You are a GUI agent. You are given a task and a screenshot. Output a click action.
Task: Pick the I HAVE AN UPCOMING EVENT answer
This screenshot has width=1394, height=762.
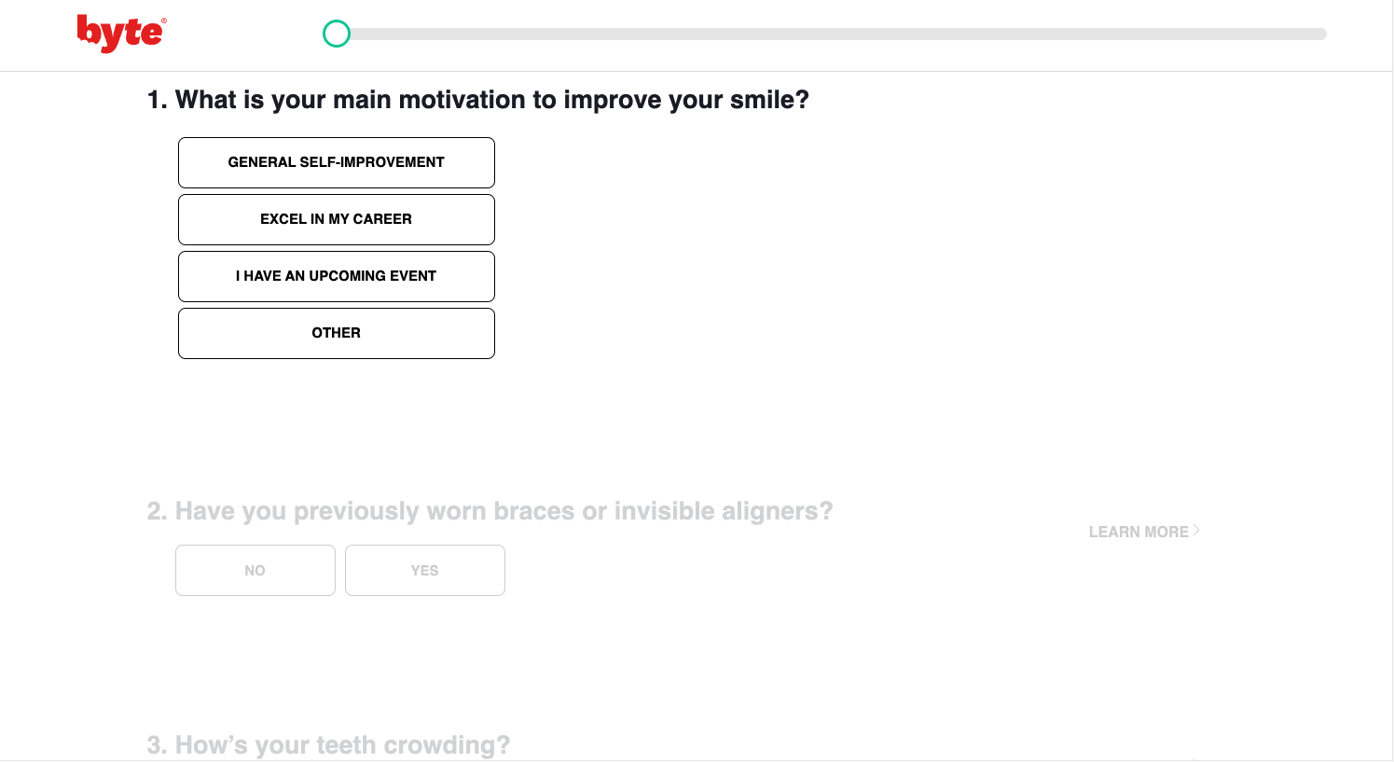click(x=336, y=276)
